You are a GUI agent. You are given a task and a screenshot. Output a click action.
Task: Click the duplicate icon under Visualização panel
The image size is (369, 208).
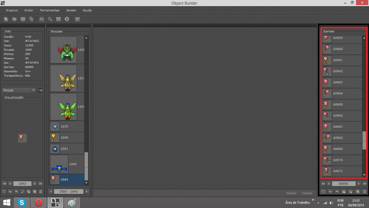pyautogui.click(x=28, y=192)
